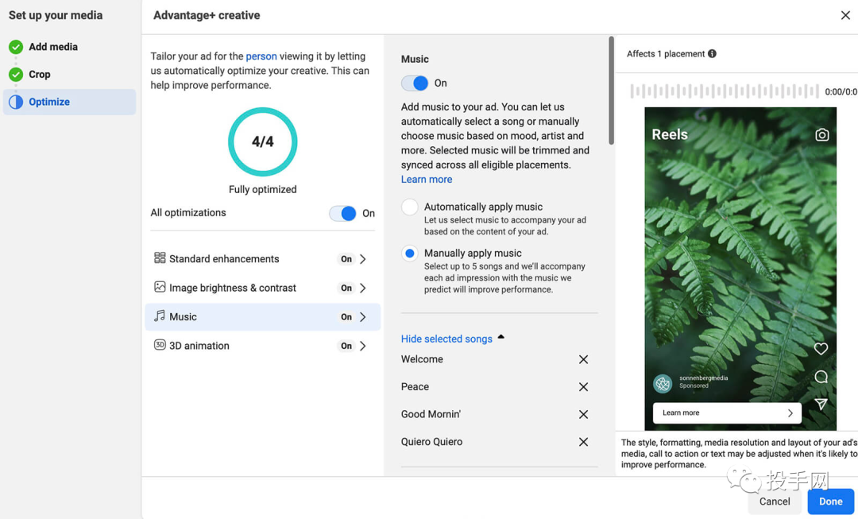
Task: Disable the Music toggle switch
Action: [x=415, y=83]
